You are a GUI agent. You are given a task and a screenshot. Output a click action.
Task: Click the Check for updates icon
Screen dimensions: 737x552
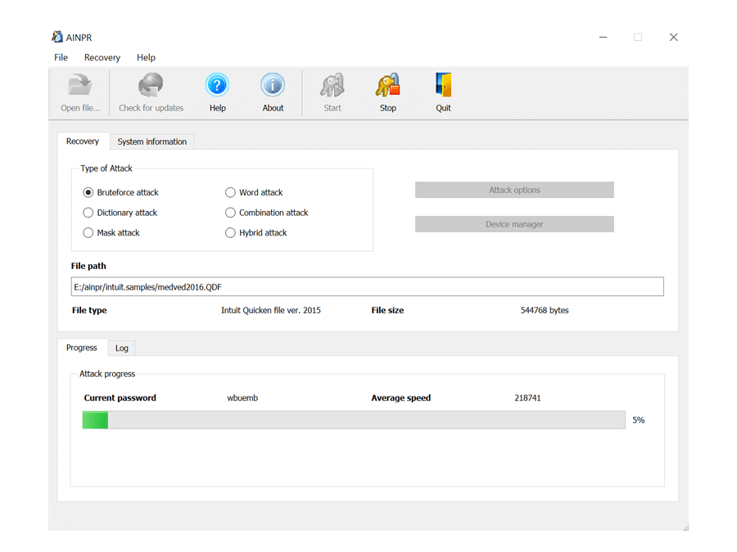[151, 86]
